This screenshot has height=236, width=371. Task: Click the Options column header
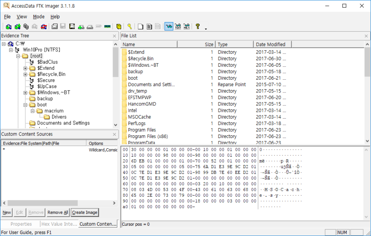click(102, 143)
